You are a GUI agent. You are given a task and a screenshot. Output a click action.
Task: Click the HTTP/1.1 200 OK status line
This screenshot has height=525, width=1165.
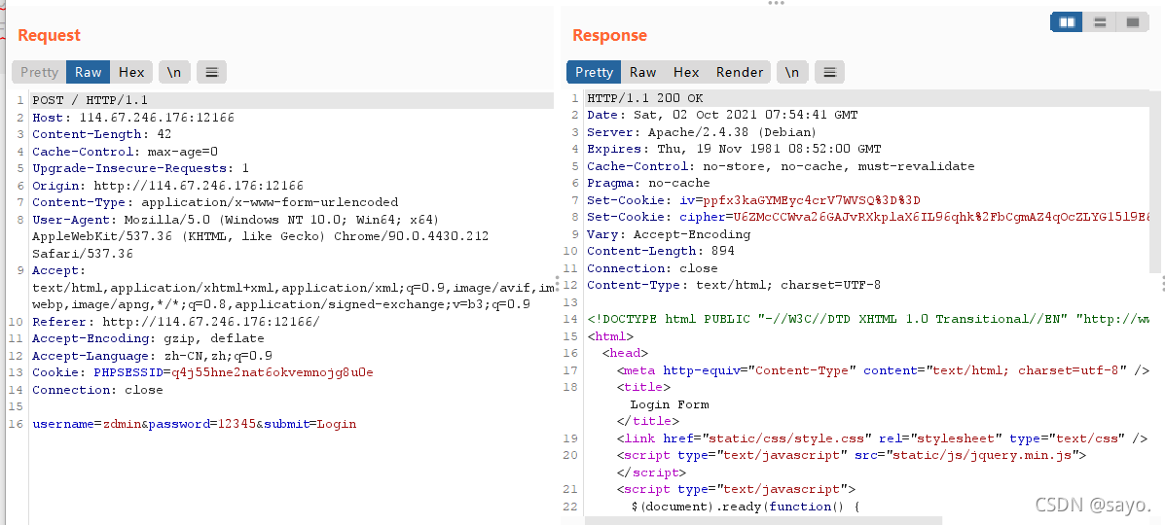point(645,99)
